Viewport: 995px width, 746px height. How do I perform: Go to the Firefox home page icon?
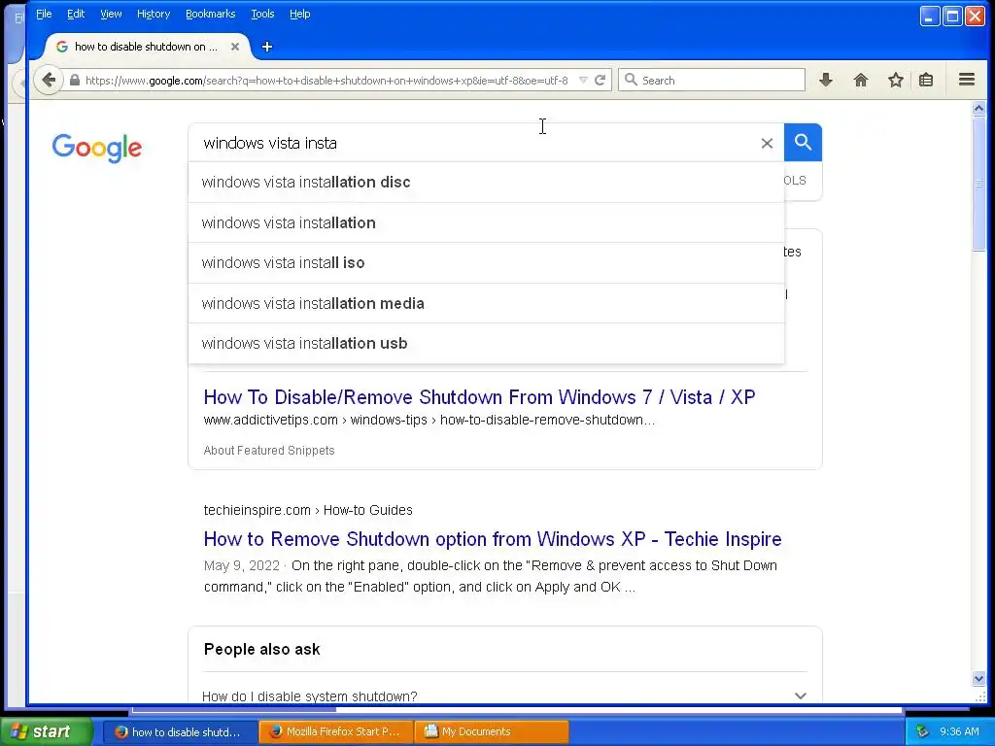pyautogui.click(x=861, y=80)
